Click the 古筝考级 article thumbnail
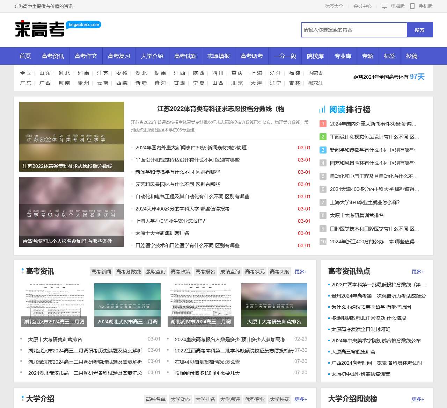This screenshot has width=447, height=408. pyautogui.click(x=71, y=212)
